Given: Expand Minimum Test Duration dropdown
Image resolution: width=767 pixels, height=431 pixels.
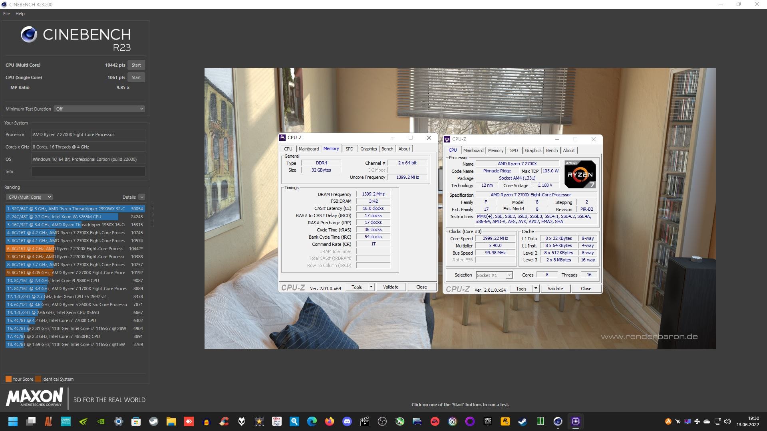Looking at the screenshot, I should pyautogui.click(x=99, y=109).
